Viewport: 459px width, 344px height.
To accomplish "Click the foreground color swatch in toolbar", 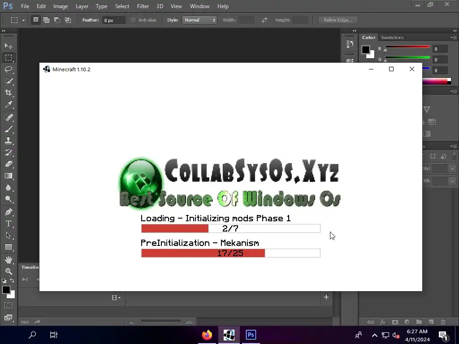I will 6,290.
